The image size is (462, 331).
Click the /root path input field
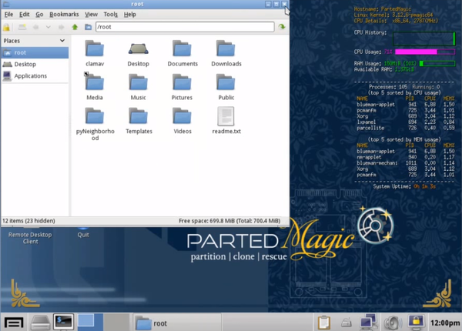pyautogui.click(x=185, y=27)
